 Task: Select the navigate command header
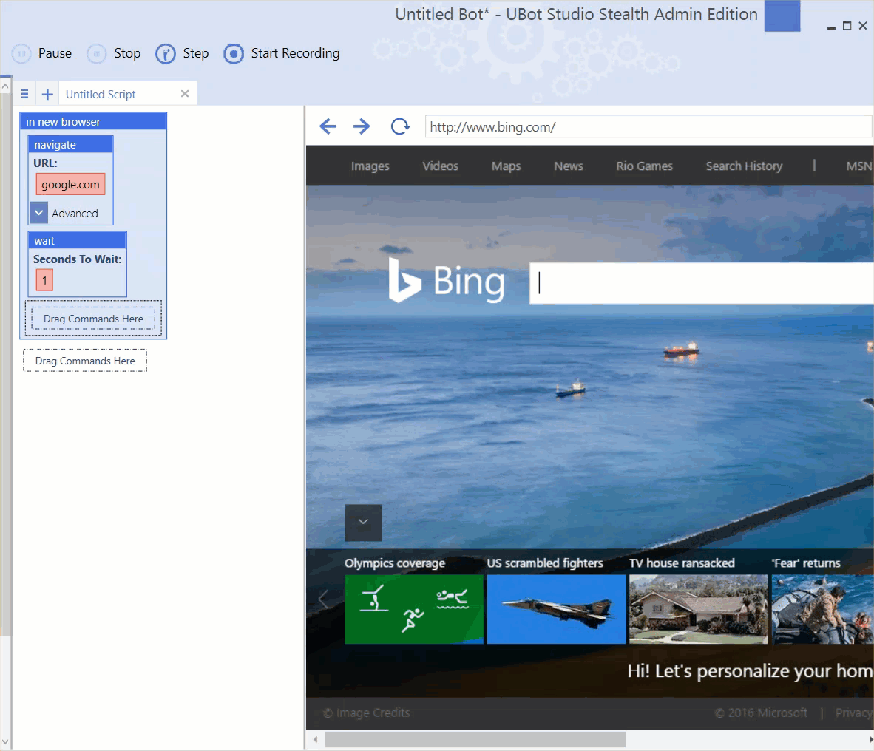pyautogui.click(x=71, y=144)
